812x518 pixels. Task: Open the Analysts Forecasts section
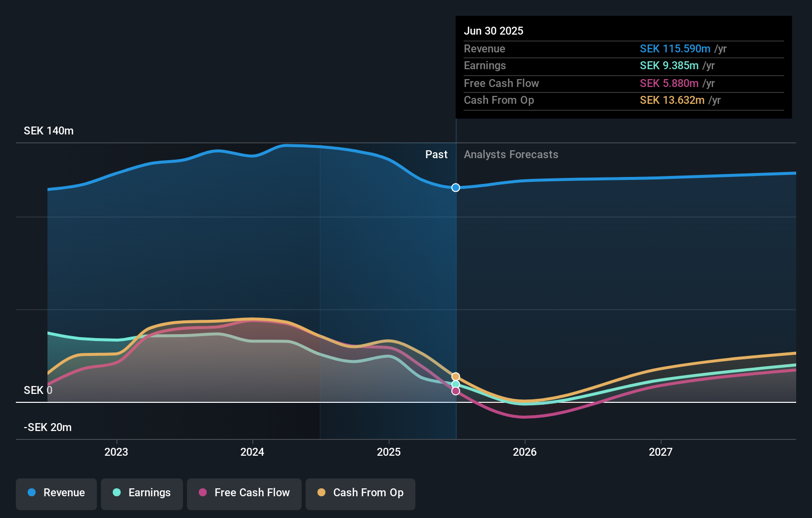tap(511, 154)
